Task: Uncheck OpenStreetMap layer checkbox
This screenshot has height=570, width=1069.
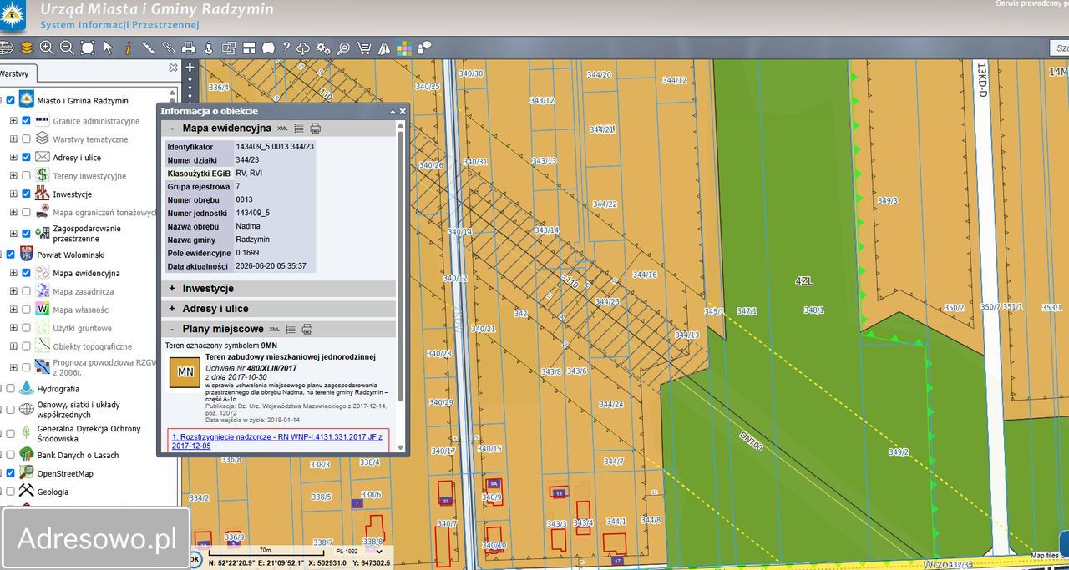Action: (x=10, y=473)
